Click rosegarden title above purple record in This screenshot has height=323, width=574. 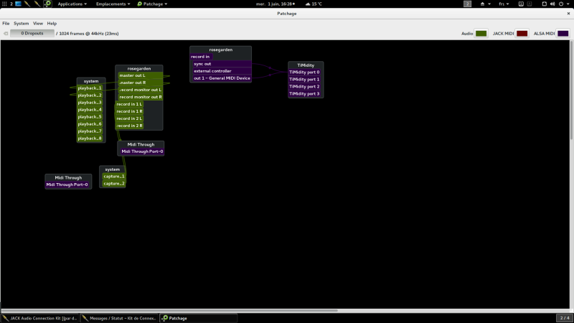pos(221,50)
